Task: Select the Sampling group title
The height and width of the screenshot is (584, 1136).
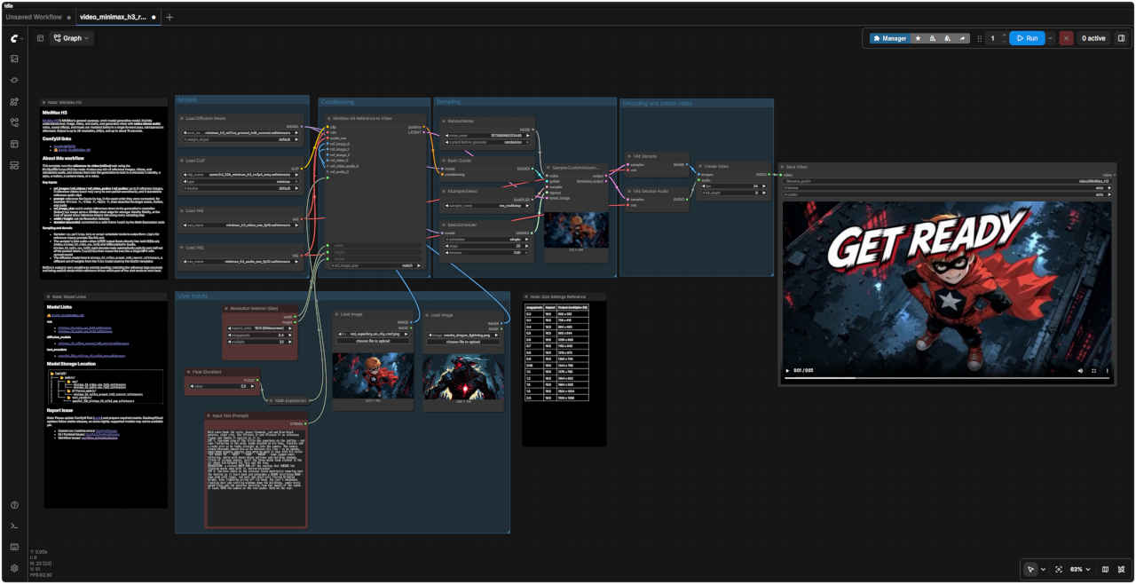Action: [x=448, y=102]
